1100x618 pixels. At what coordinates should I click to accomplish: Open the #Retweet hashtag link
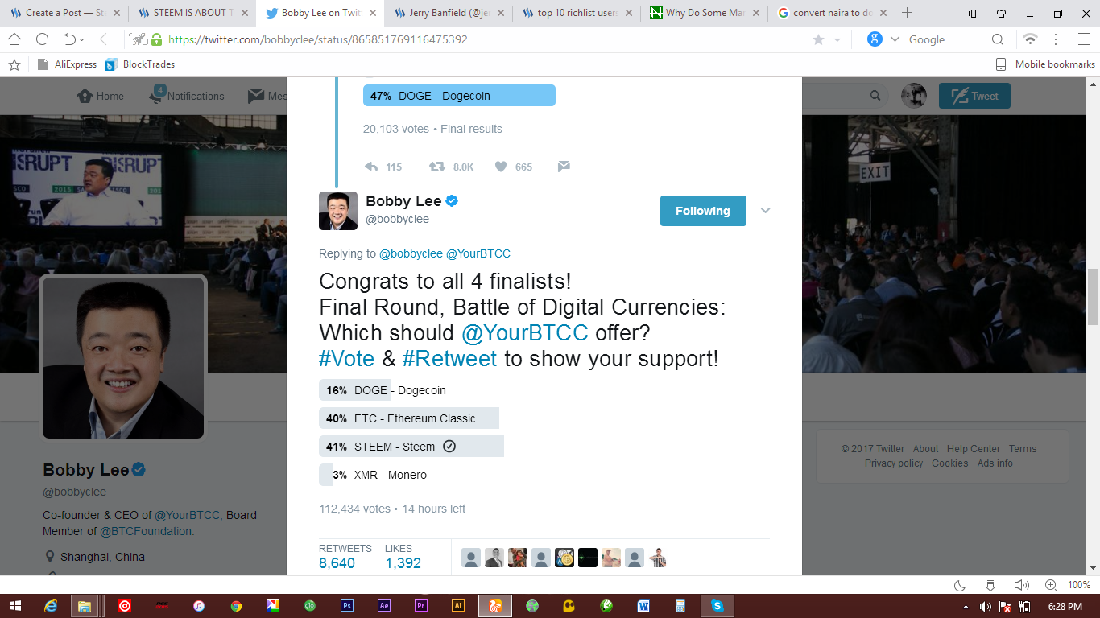449,358
